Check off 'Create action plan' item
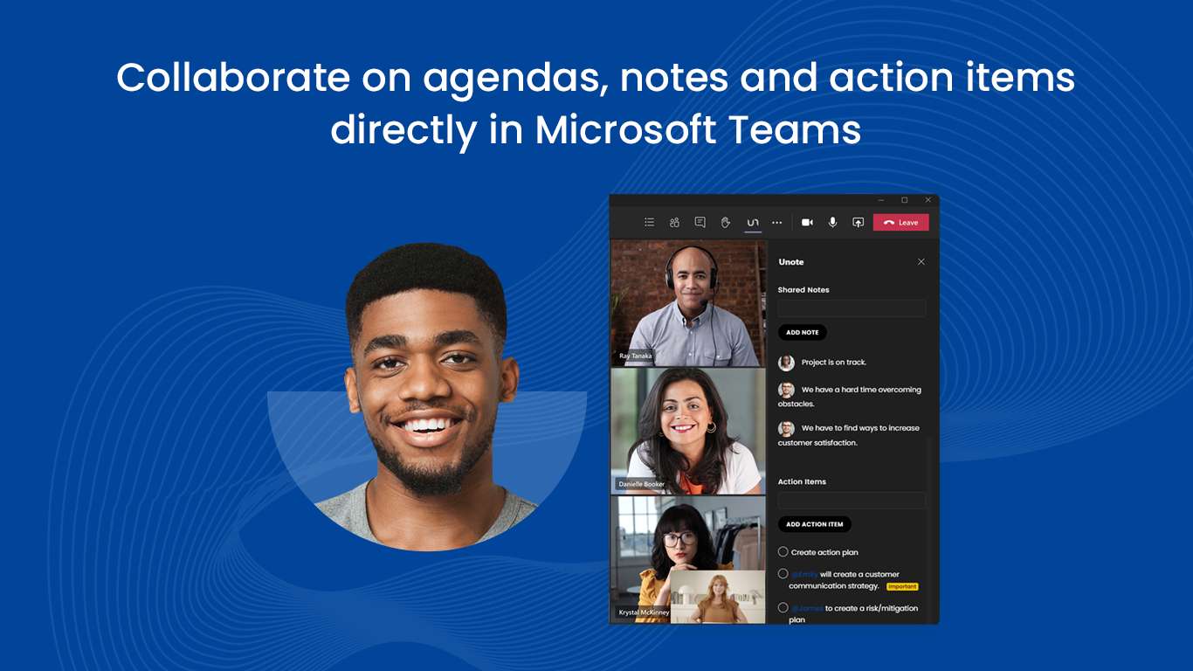This screenshot has height=671, width=1193. click(x=783, y=551)
